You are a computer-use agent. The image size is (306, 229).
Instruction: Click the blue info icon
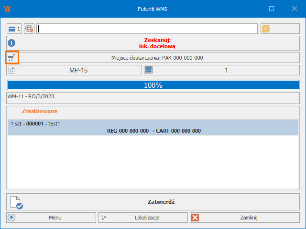tap(12, 43)
